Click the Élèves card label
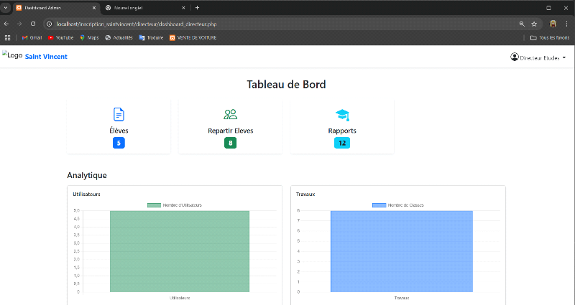The image size is (575, 305). point(119,131)
